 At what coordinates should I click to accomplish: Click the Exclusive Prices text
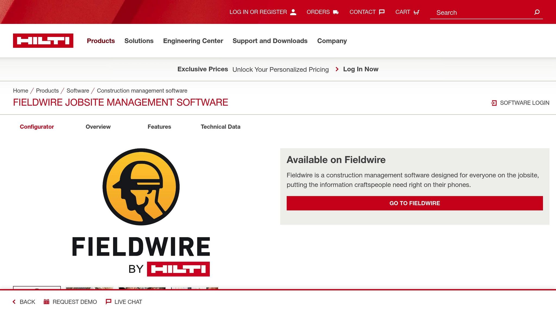pos(203,69)
